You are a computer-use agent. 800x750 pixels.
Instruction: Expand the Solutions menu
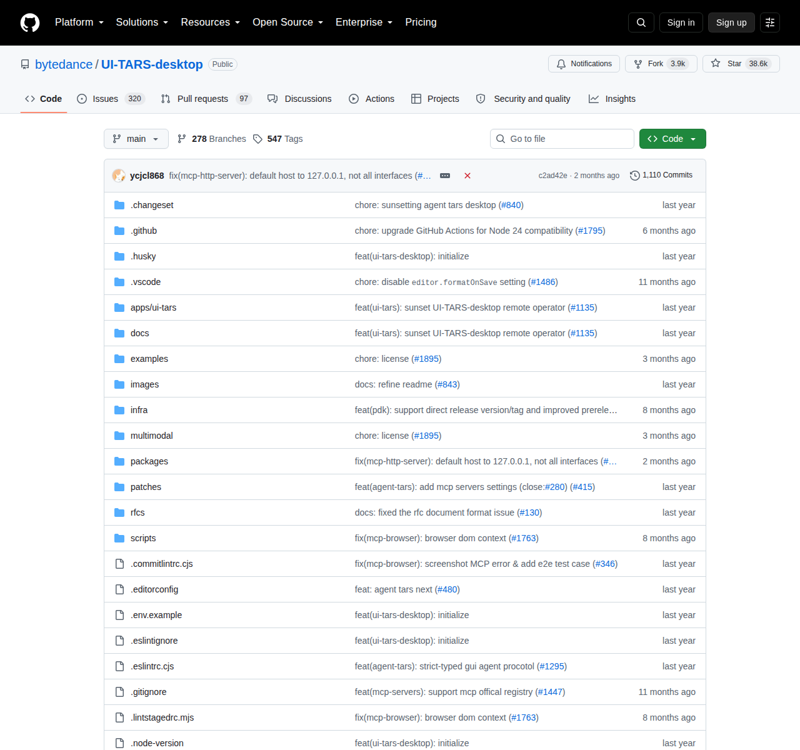tap(142, 22)
